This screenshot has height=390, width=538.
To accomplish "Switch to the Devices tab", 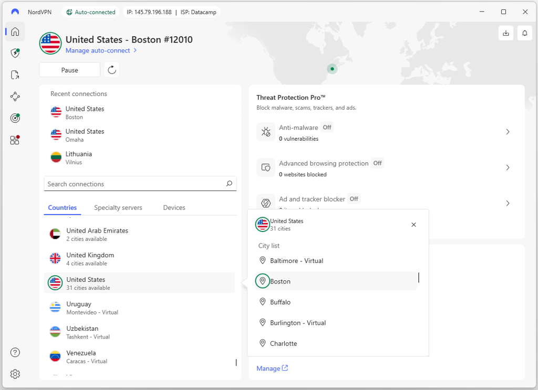I will click(174, 208).
